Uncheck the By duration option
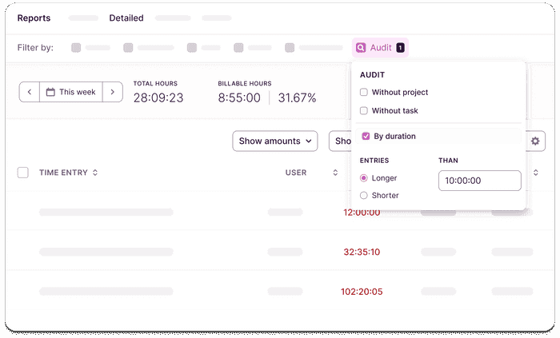The height and width of the screenshot is (338, 560). click(x=366, y=136)
